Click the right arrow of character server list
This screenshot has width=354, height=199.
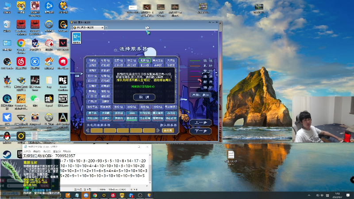(x=158, y=130)
